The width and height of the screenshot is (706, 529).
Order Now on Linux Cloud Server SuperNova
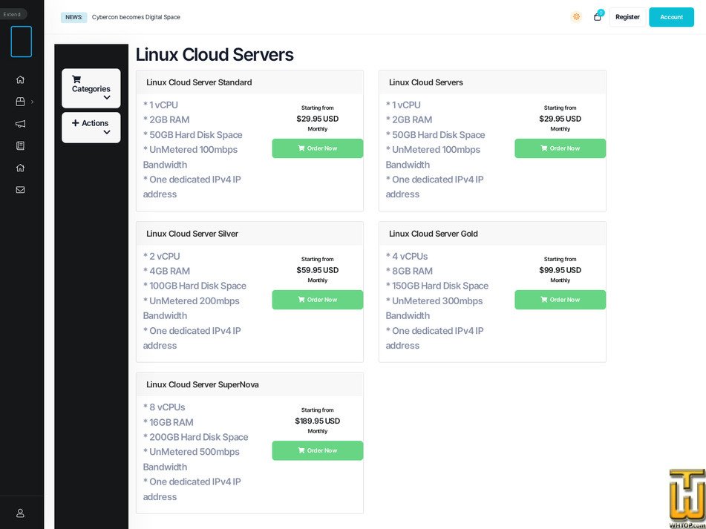(x=317, y=450)
